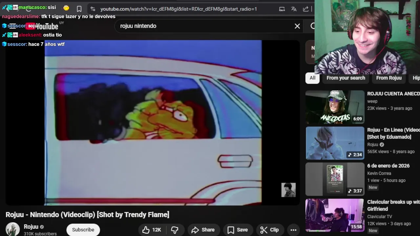Click the cast/install icon in address bar
The height and width of the screenshot is (236, 420).
point(282,9)
